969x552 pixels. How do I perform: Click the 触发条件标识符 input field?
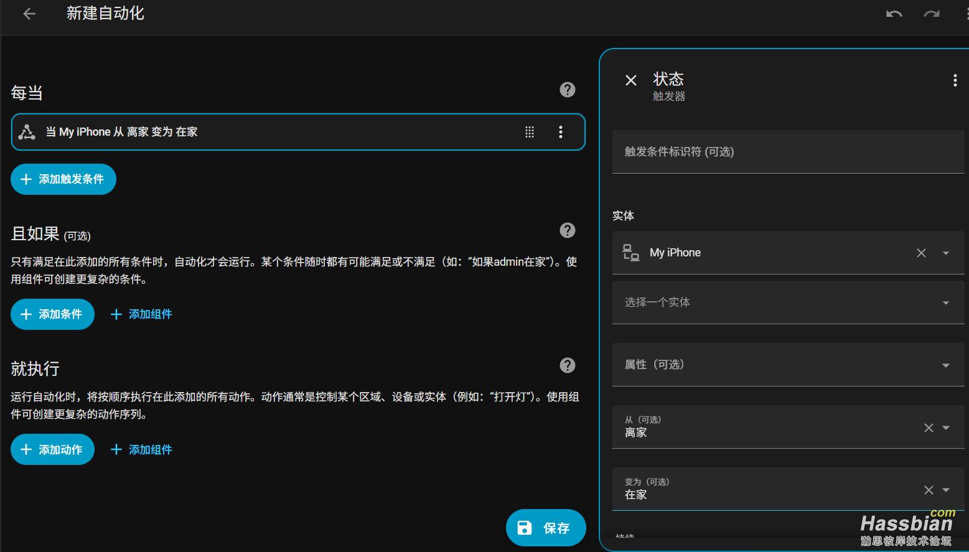coord(788,151)
